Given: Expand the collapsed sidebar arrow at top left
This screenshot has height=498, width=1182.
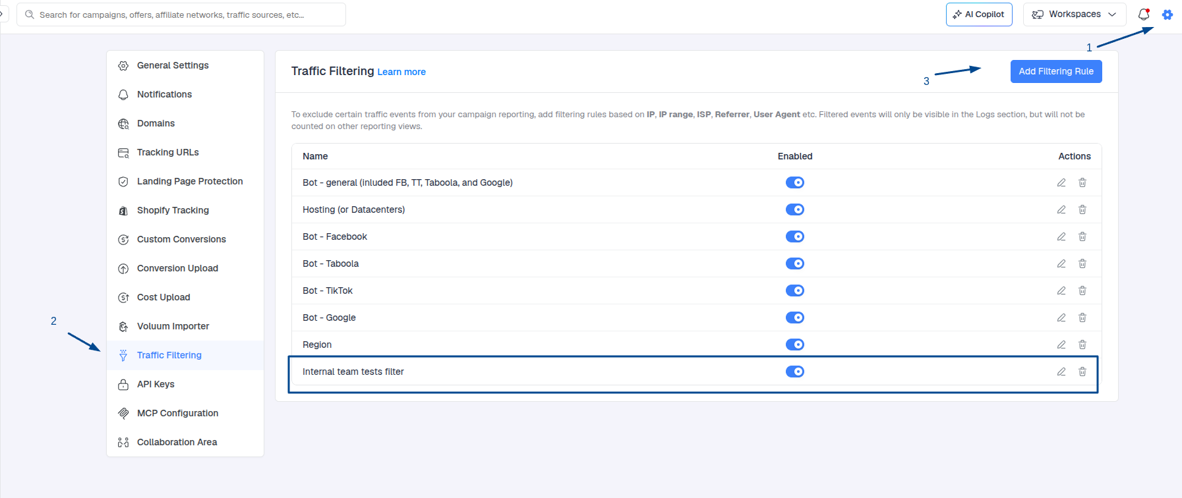Looking at the screenshot, I should pos(2,14).
